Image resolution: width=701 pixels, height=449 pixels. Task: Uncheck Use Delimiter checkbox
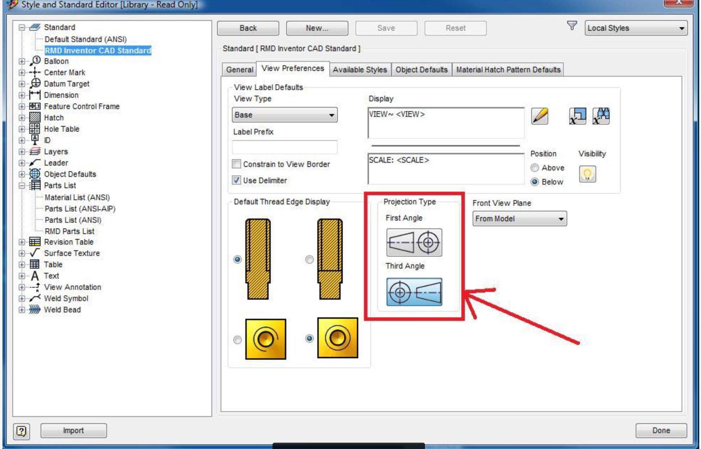236,180
